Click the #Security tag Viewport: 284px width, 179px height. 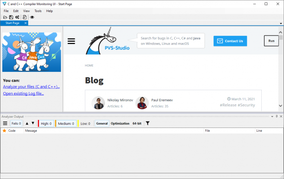[x=246, y=105]
